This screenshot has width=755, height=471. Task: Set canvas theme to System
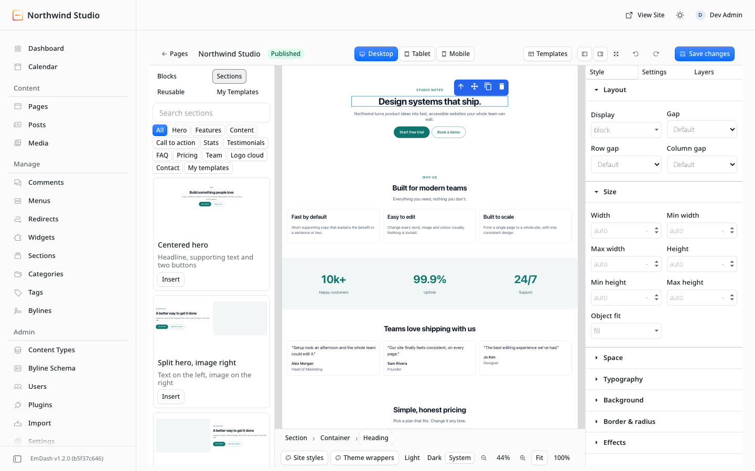pyautogui.click(x=460, y=458)
